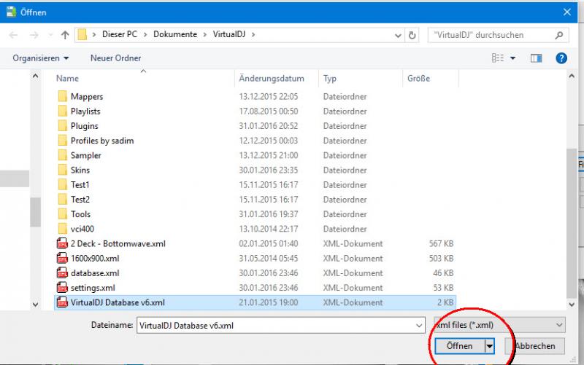584x365 pixels.
Task: Click the folder icon in address bar
Action: pos(82,34)
